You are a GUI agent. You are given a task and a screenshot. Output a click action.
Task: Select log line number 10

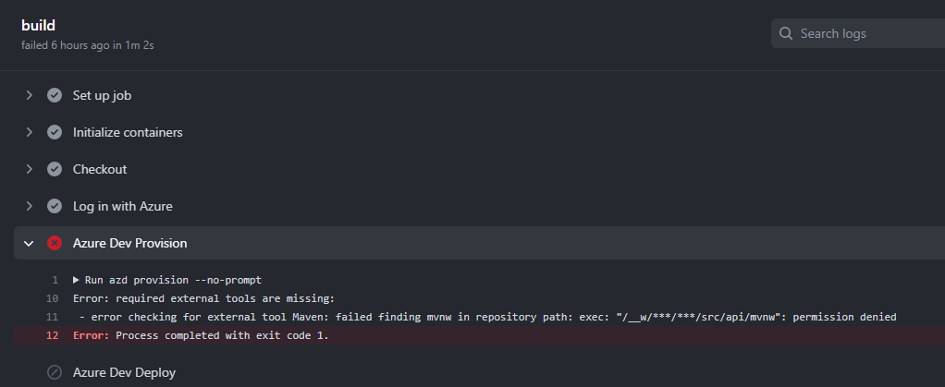pos(53,298)
